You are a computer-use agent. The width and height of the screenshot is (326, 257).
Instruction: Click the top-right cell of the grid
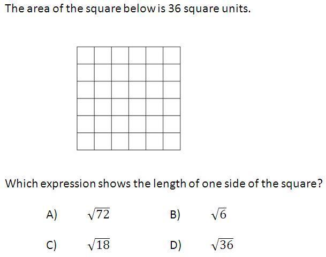(x=171, y=55)
